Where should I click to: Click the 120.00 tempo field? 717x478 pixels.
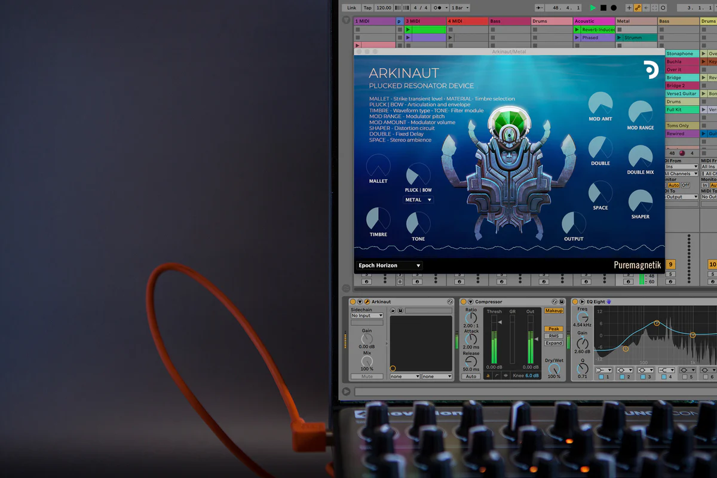[384, 8]
